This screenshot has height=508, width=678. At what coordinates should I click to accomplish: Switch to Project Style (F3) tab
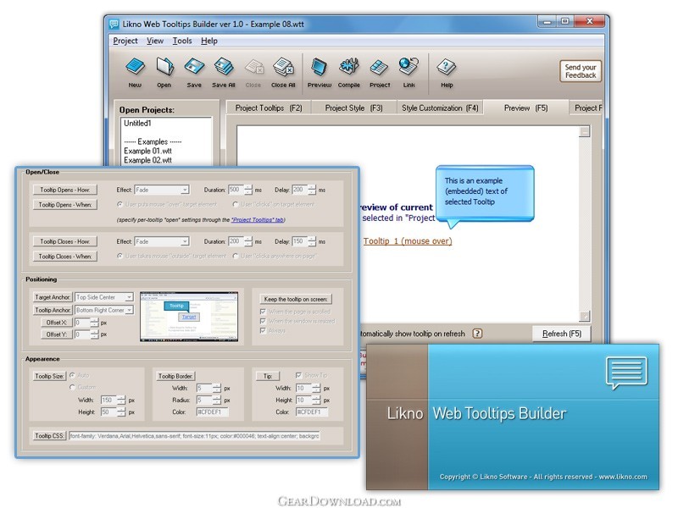pyautogui.click(x=353, y=108)
